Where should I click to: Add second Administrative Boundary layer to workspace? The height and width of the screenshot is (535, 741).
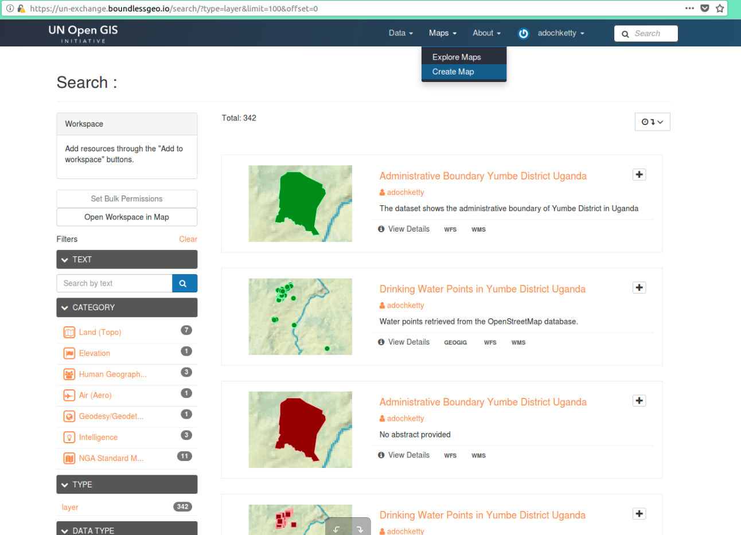(x=639, y=401)
